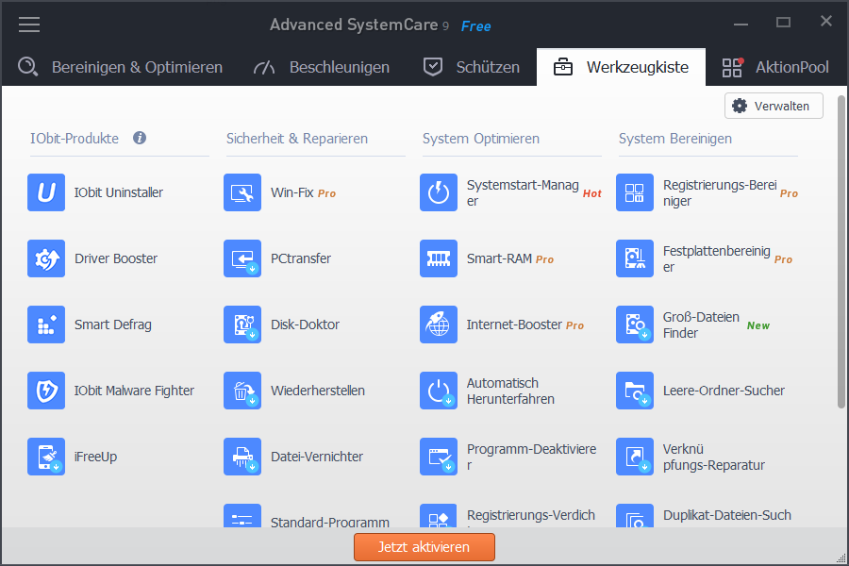The height and width of the screenshot is (566, 849).
Task: Open the Datei-Vernichter shredder icon
Action: 242,457
